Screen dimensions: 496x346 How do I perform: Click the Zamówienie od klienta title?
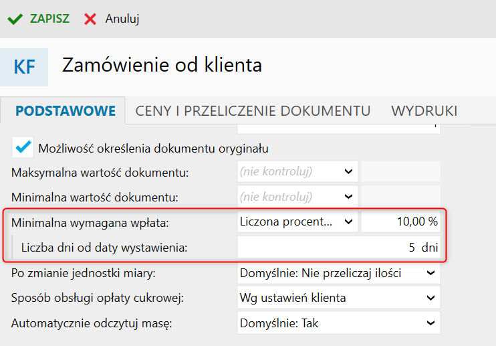(162, 65)
